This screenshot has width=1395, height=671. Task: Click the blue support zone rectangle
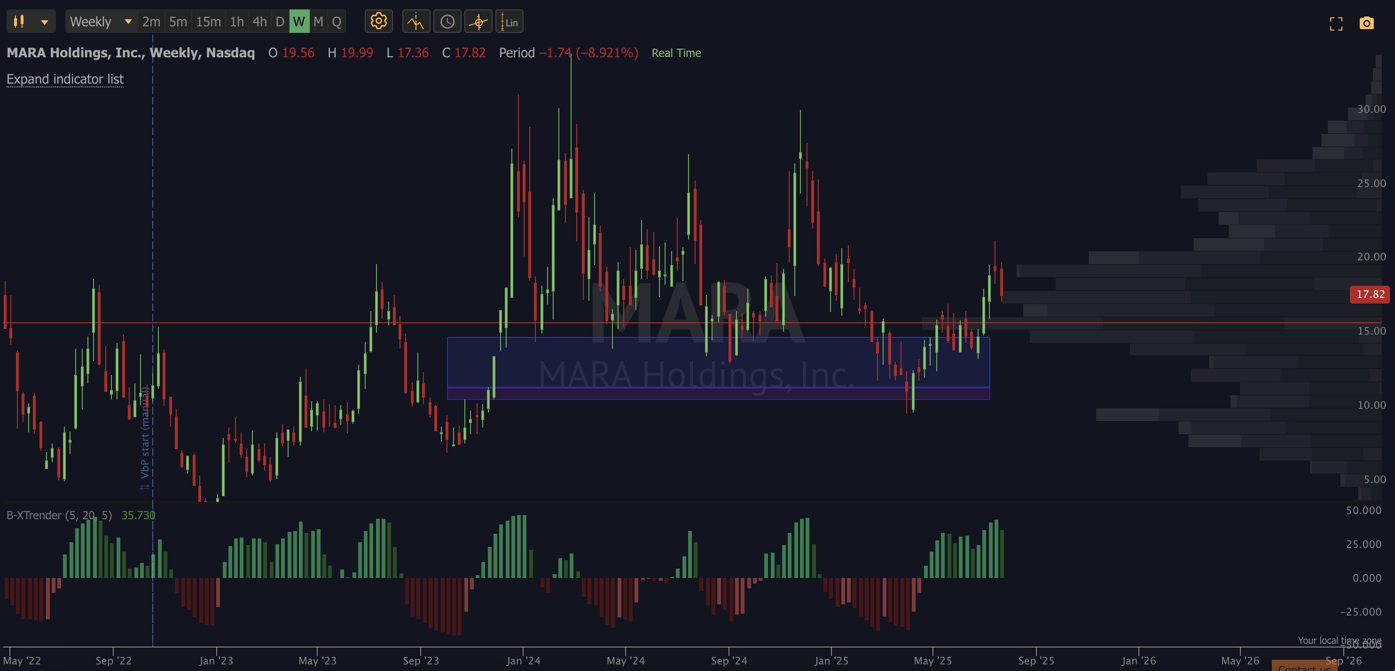[x=718, y=362]
